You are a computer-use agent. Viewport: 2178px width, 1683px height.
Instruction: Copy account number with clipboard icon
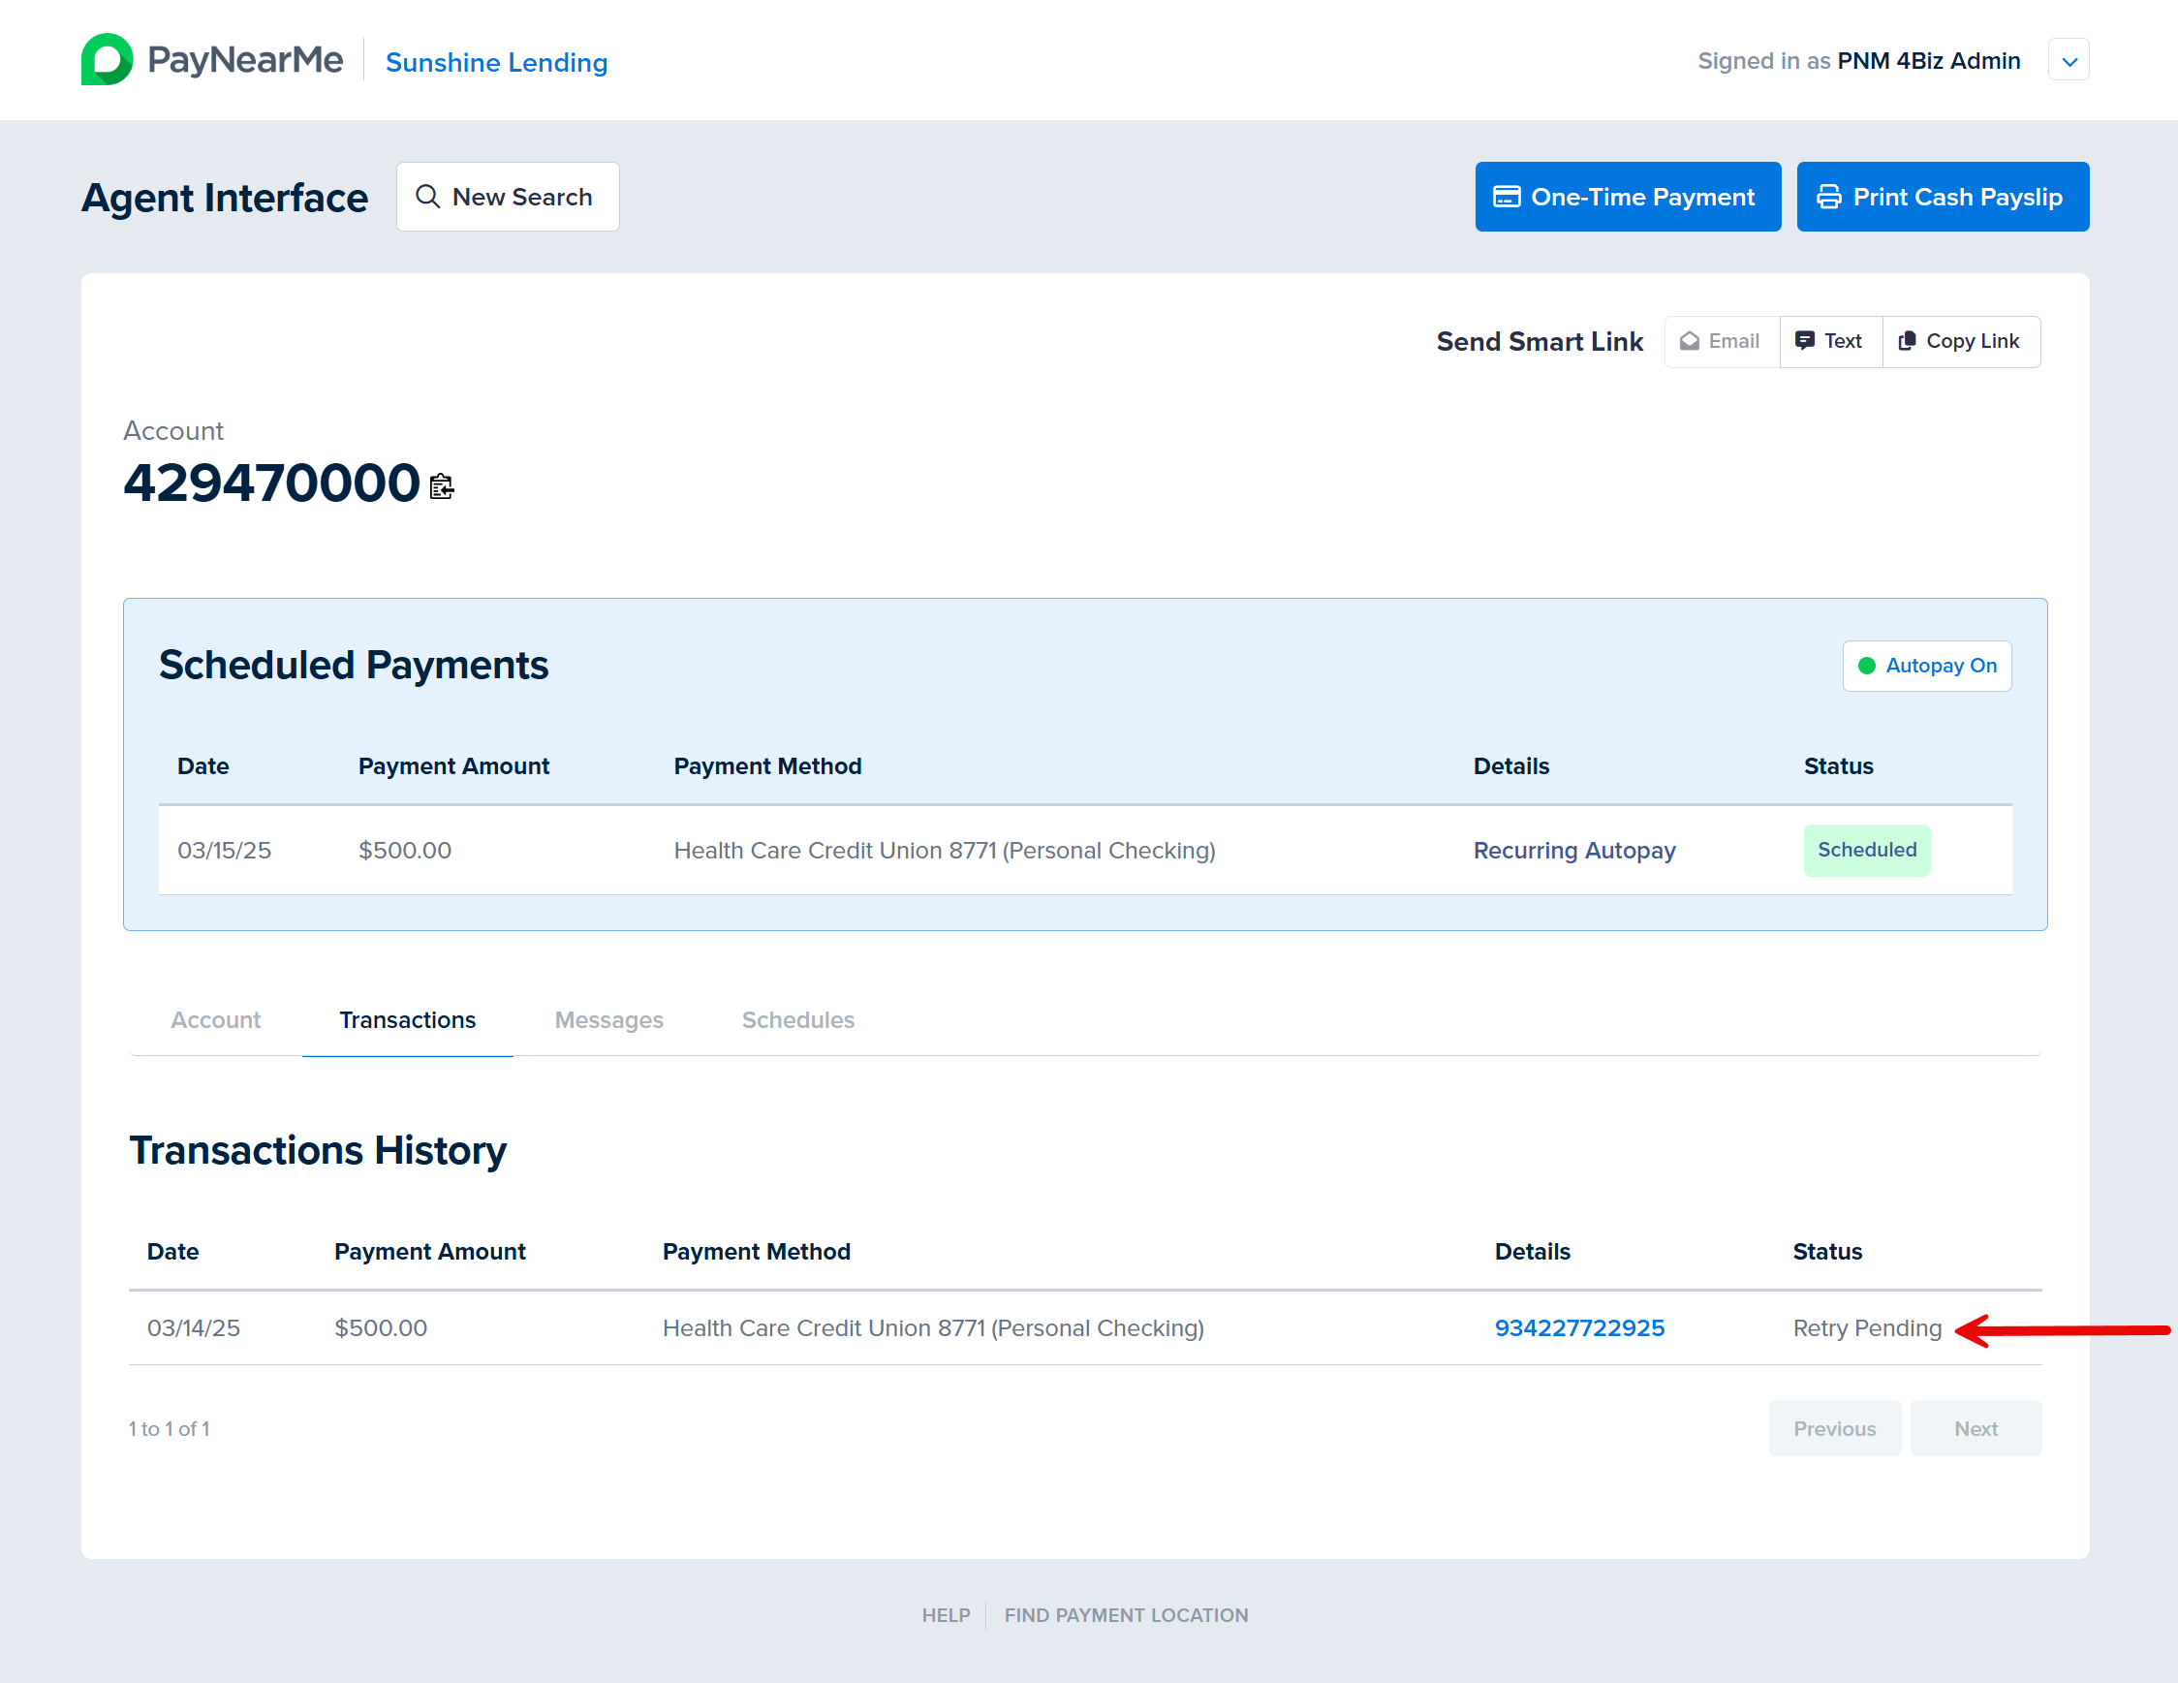click(442, 486)
